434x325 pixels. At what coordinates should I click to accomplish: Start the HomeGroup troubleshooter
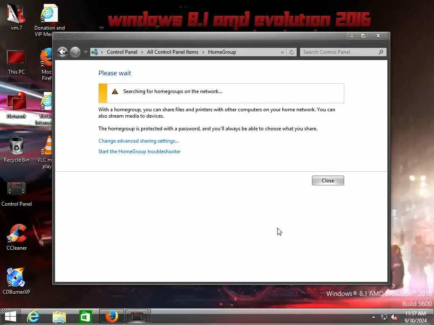point(139,151)
